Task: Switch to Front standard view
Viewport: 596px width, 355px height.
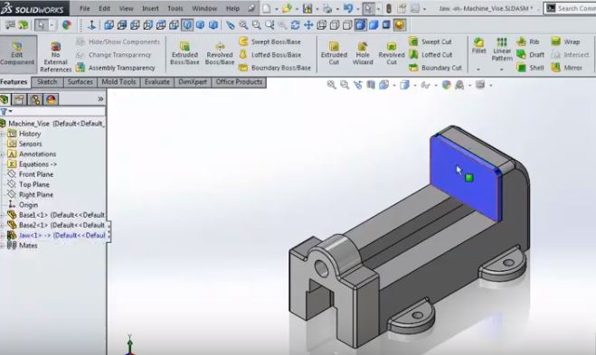Action: coord(109,25)
